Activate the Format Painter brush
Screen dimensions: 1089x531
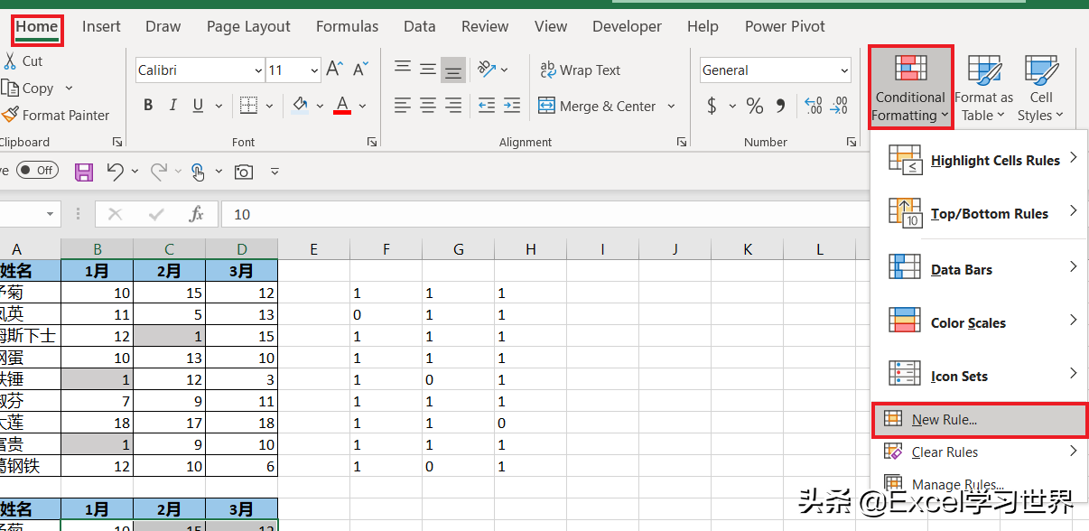[55, 116]
